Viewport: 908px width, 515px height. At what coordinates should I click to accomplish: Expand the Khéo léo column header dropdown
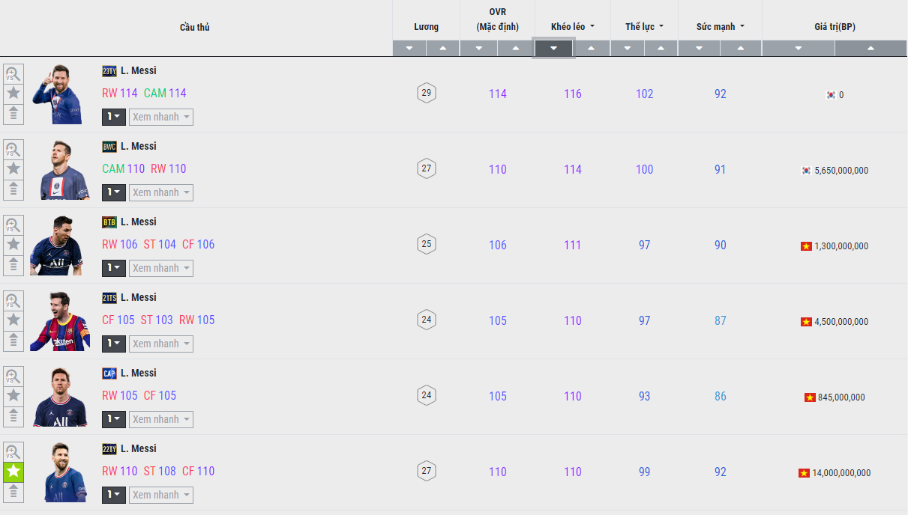[x=572, y=27]
